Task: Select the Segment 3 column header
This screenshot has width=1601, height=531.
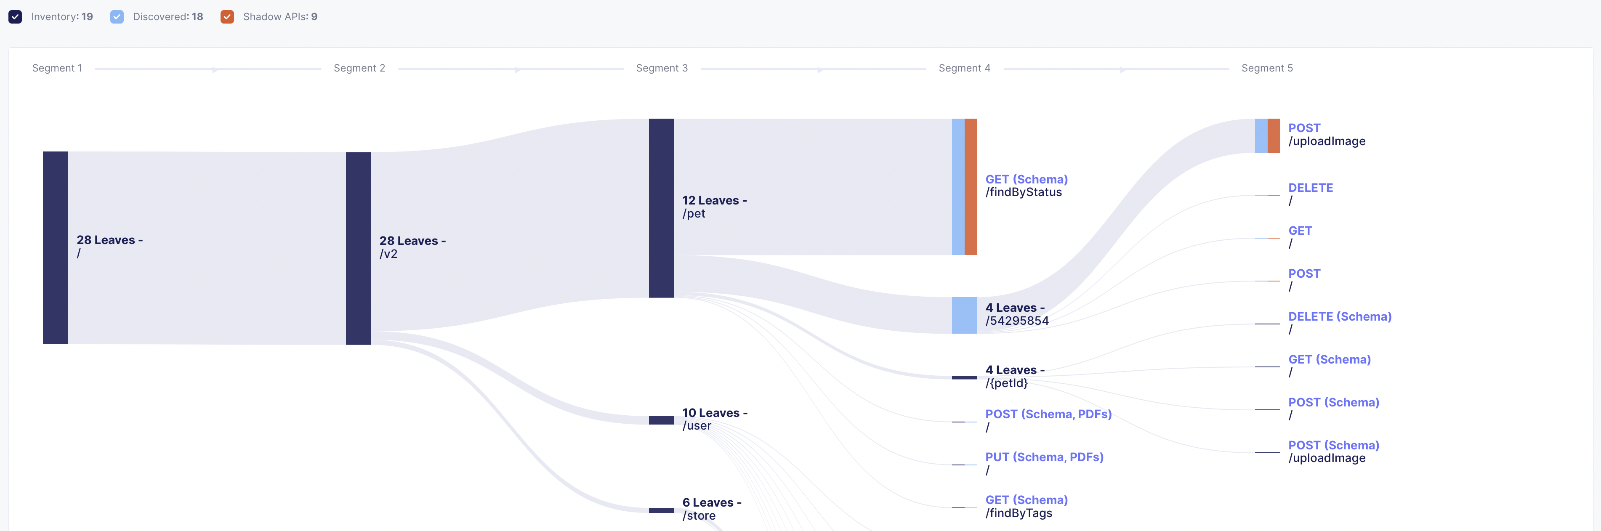Action: tap(661, 68)
